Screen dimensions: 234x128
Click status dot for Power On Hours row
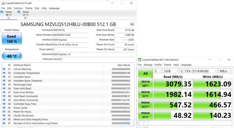coord(4,112)
